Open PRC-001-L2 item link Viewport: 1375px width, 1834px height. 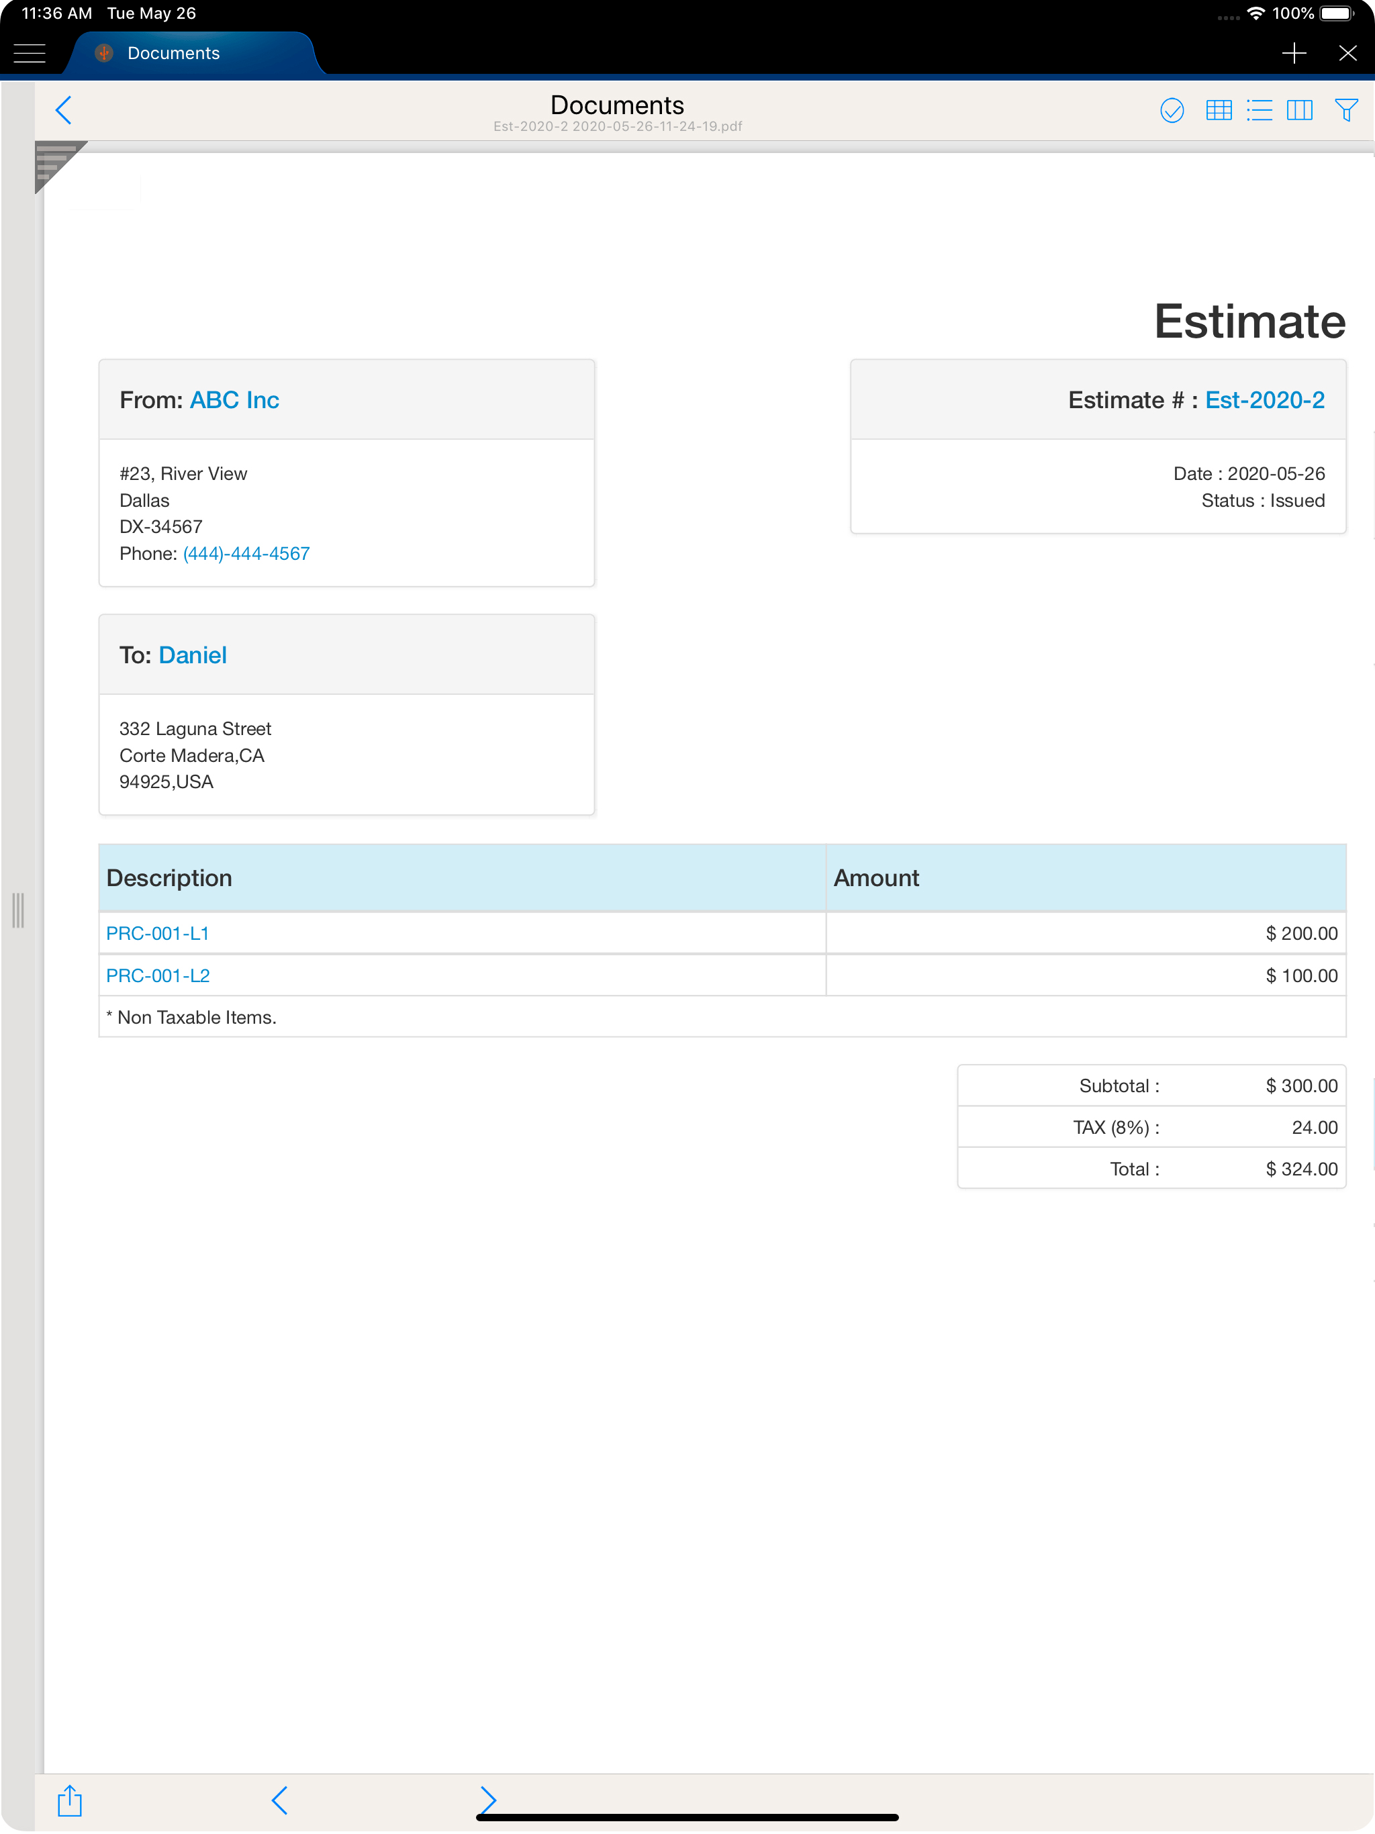point(158,976)
